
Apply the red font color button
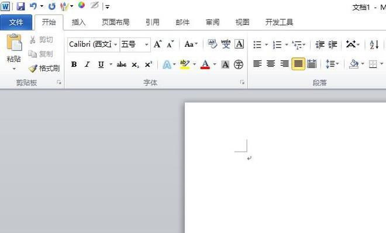coord(205,64)
